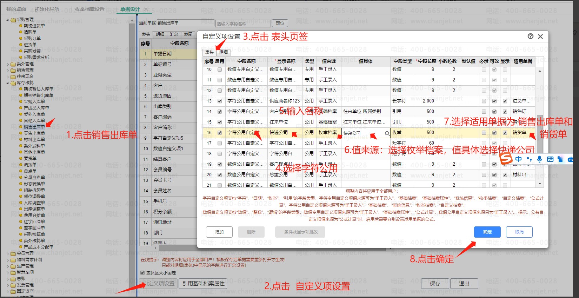The height and width of the screenshot is (298, 579).
Task: Click the bullet icon beside 销售出库单
Action: point(21,127)
